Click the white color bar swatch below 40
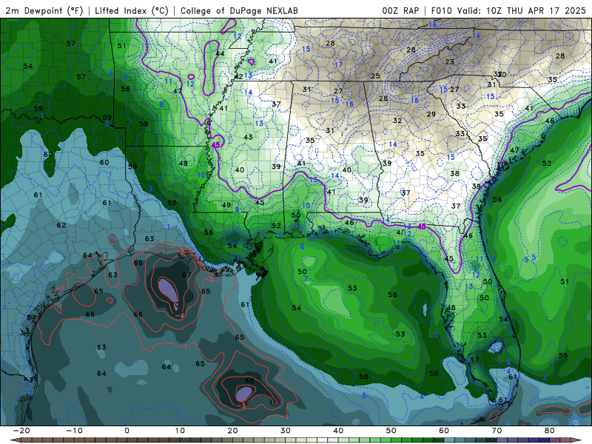Image resolution: width=592 pixels, height=444 pixels. click(x=323, y=440)
